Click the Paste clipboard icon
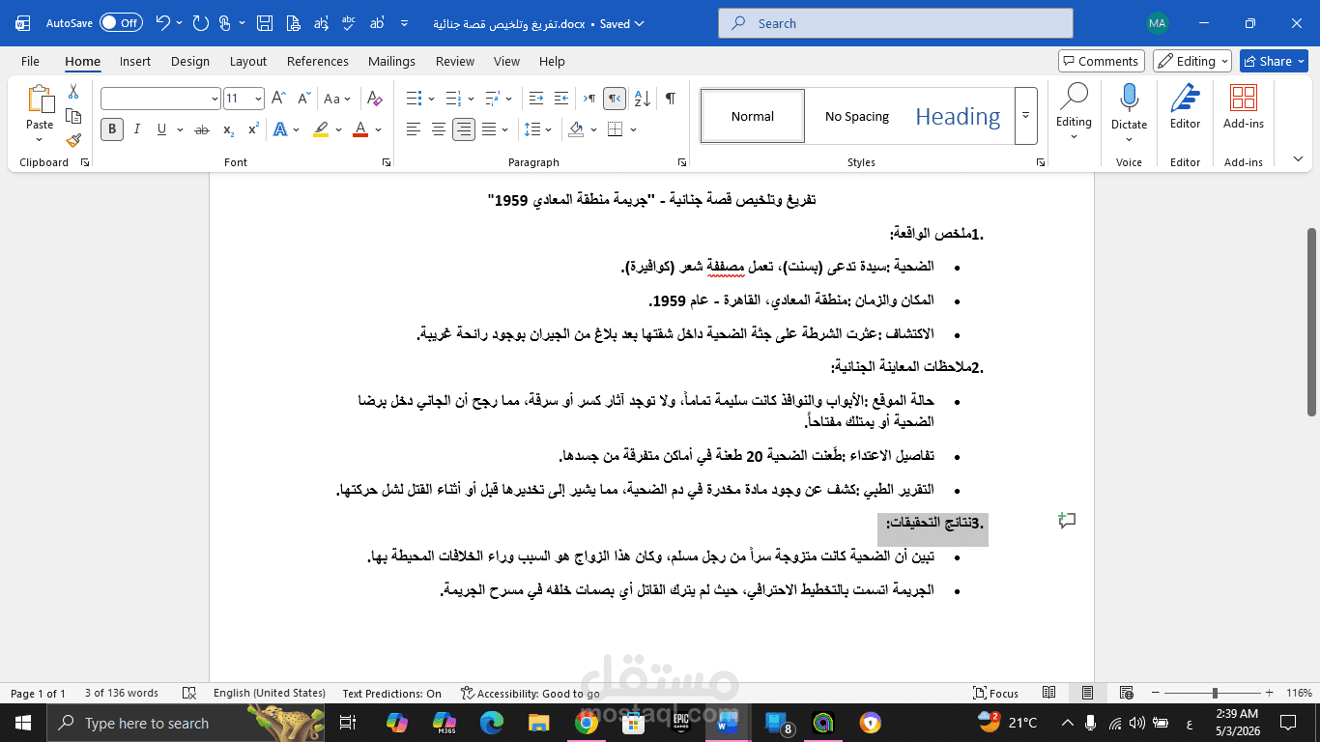This screenshot has height=742, width=1320. click(40, 100)
